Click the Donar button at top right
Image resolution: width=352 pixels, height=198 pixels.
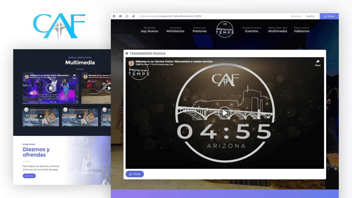(x=329, y=16)
